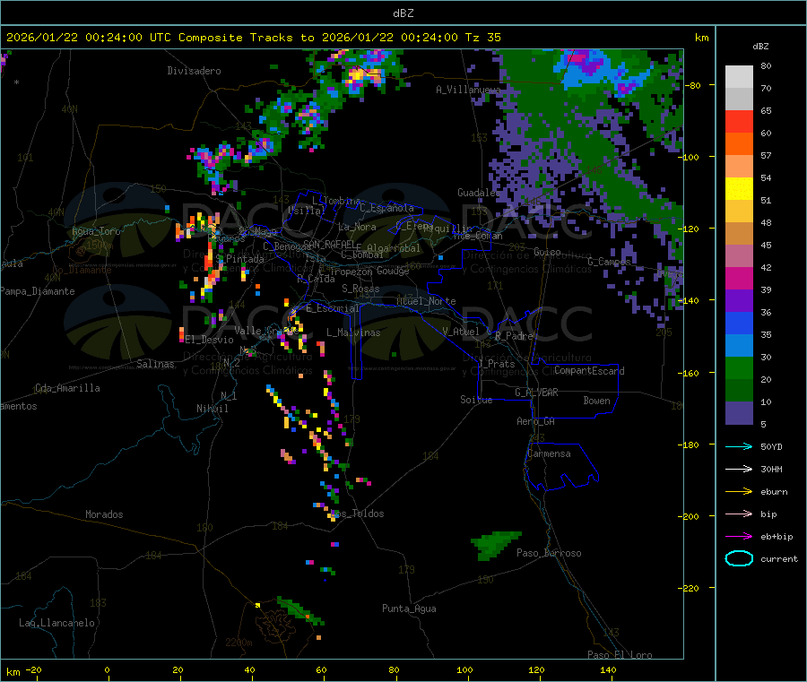
Task: Click the yellow eburn arrow legend icon
Action: click(x=739, y=492)
